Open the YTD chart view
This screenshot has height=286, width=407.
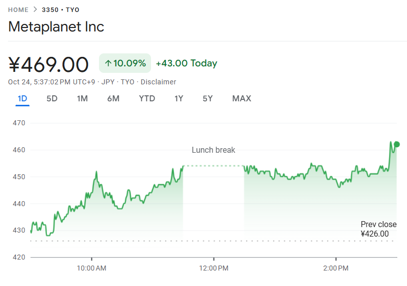[147, 98]
